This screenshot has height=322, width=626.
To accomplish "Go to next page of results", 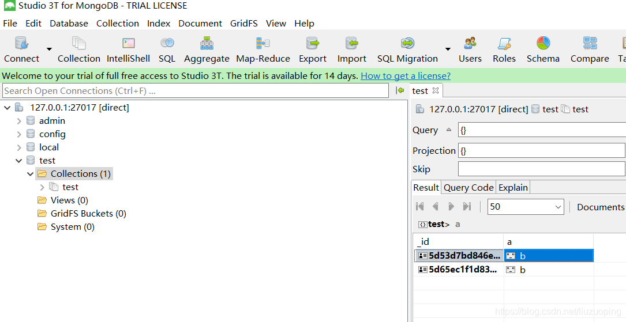I will coord(451,206).
